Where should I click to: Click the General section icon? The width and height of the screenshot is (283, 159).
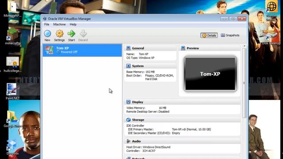click(128, 48)
